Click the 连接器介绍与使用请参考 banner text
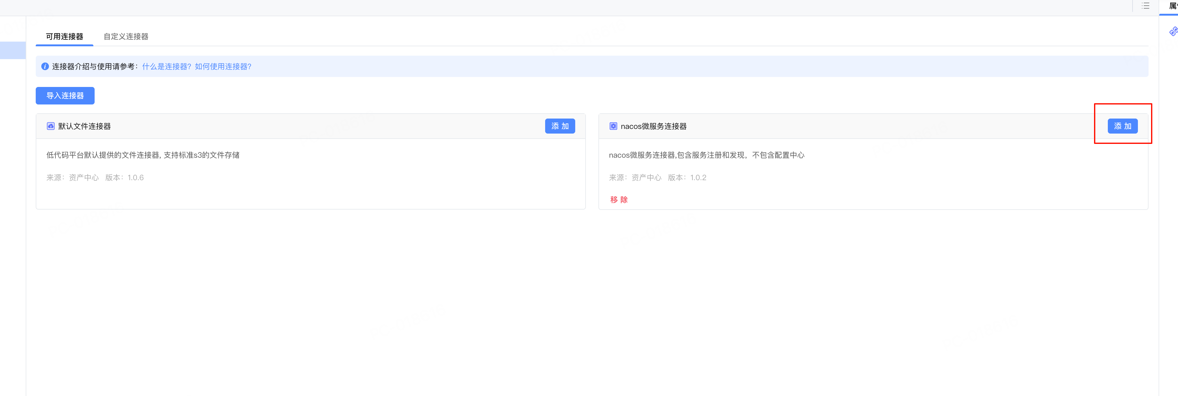Screen dimensions: 1178x396 click(95, 67)
